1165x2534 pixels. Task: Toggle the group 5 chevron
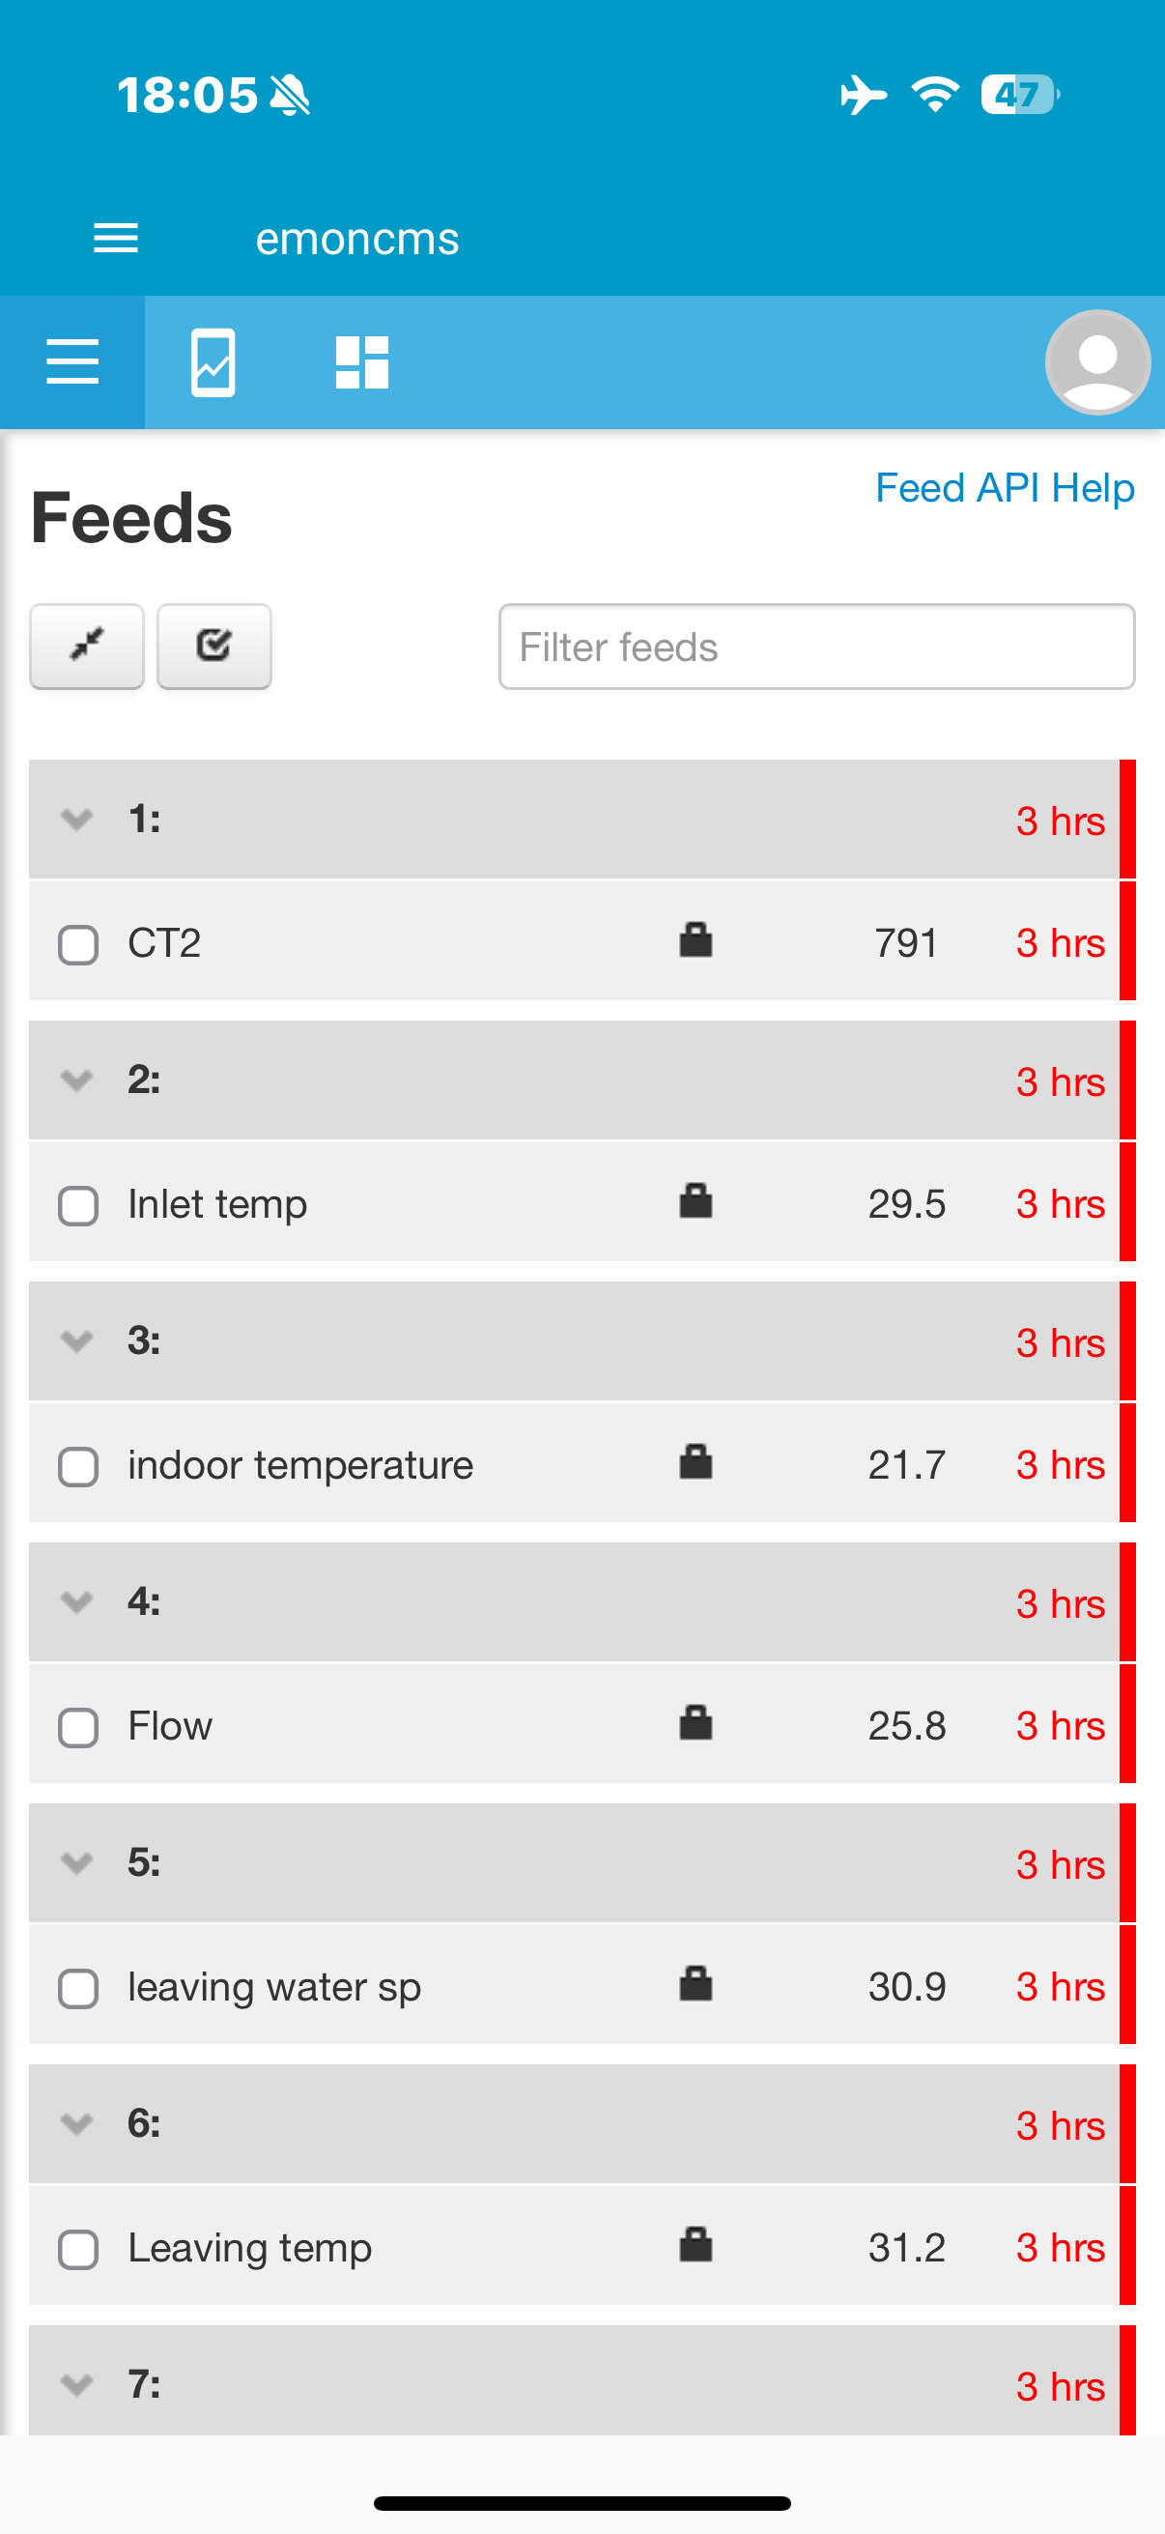(x=76, y=1862)
